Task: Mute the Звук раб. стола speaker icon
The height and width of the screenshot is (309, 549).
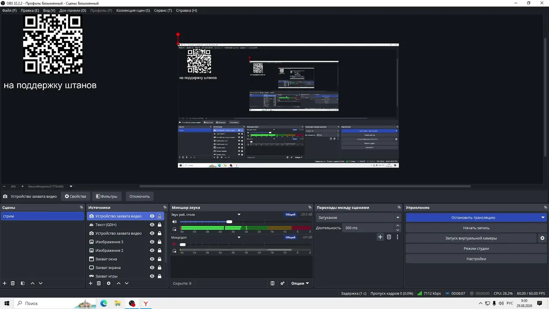Action: (x=175, y=222)
